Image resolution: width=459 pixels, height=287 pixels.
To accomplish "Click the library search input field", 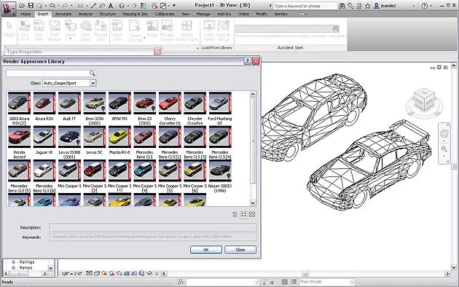I will (x=51, y=73).
